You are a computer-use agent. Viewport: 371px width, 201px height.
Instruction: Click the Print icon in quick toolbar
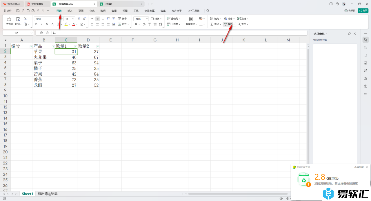click(x=28, y=11)
